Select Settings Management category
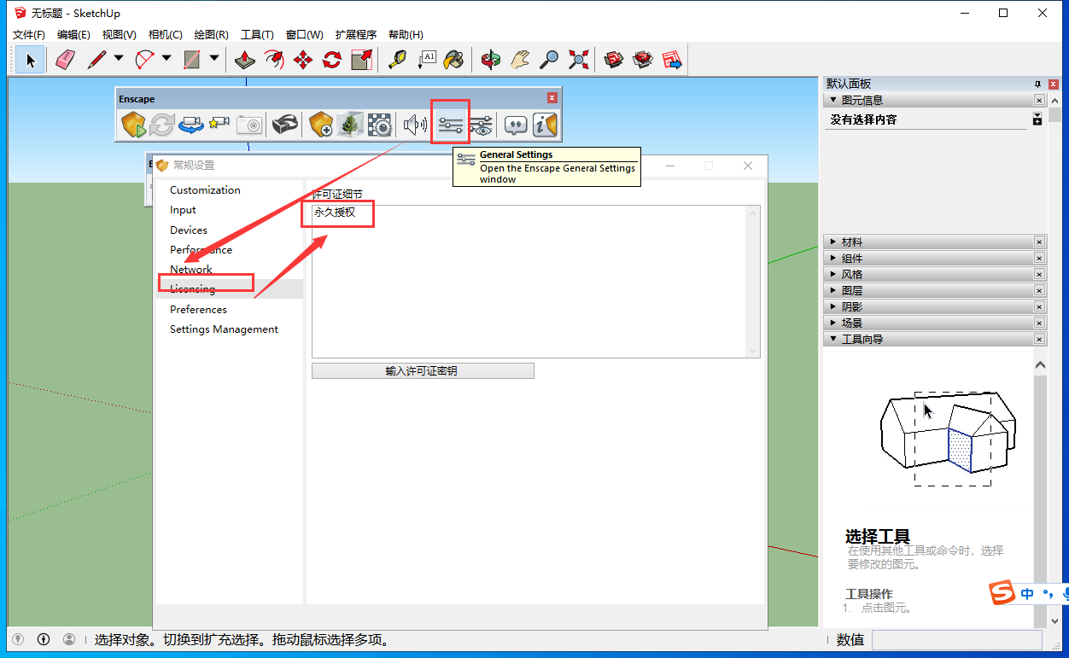1069x658 pixels. tap(224, 329)
